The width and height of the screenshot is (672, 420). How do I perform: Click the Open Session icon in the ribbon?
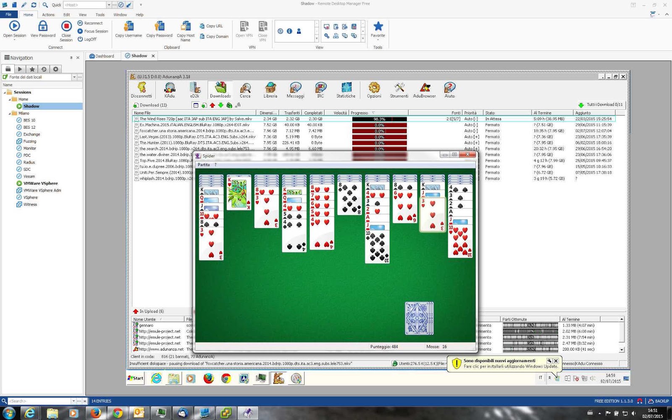(x=14, y=26)
